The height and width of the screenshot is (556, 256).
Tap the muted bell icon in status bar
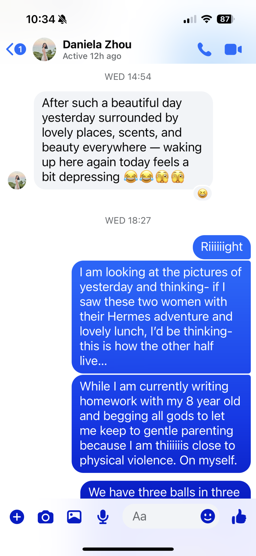(62, 19)
